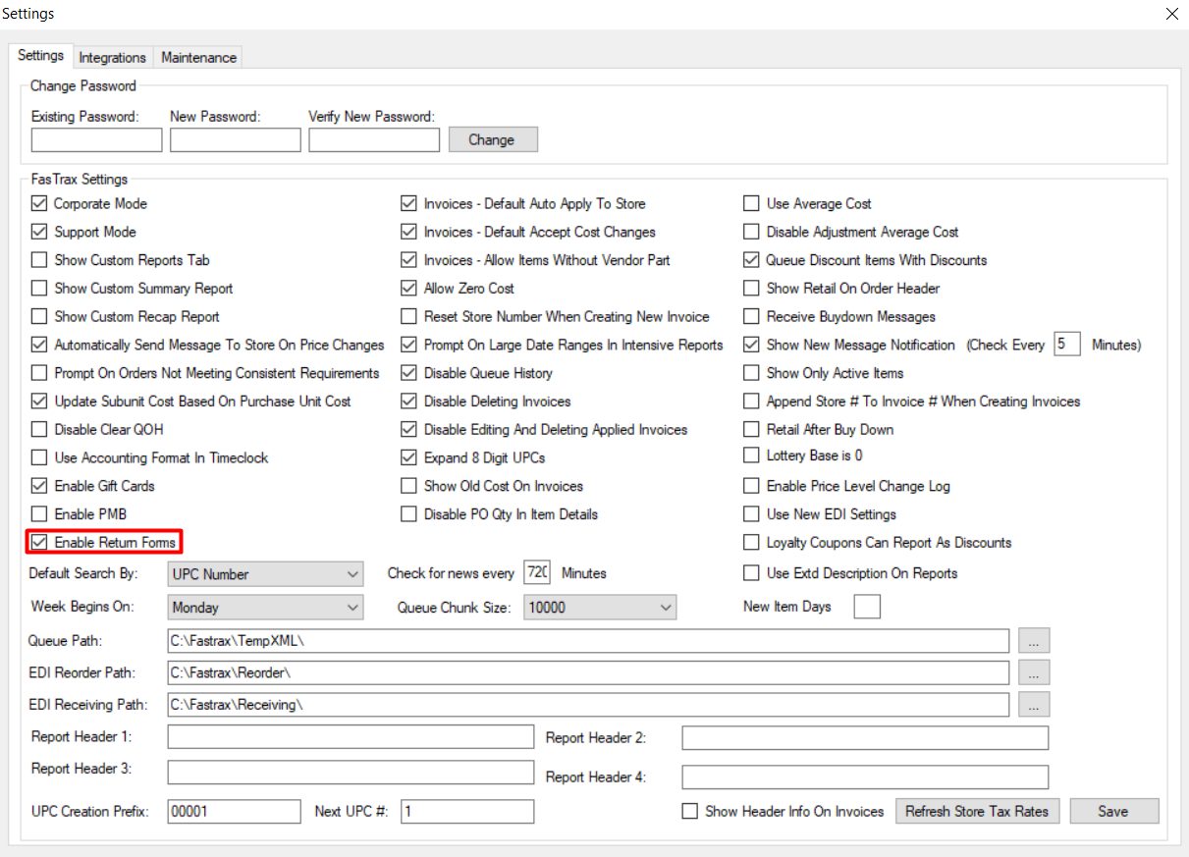This screenshot has width=1189, height=857.
Task: Toggle Queue Discount Items With Discounts
Action: pyautogui.click(x=751, y=260)
